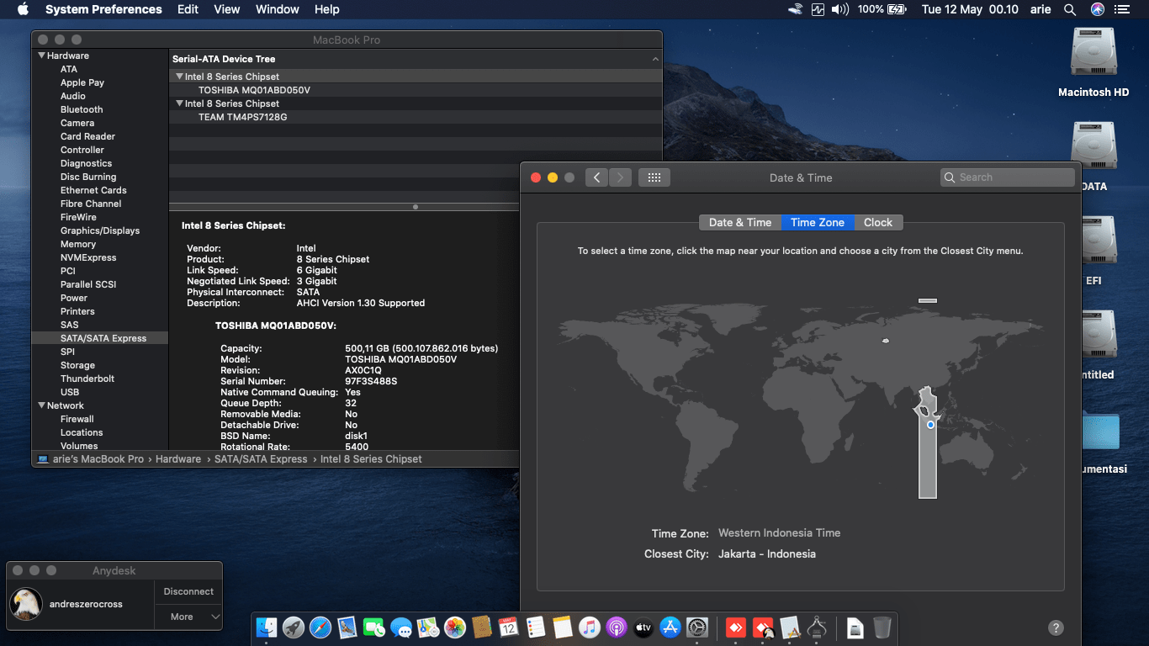Open FaceTime from the Dock
1149x646 pixels.
(x=374, y=627)
